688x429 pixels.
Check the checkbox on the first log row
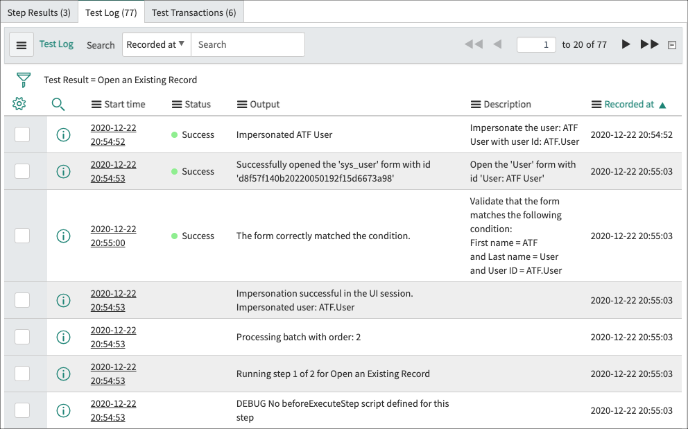[21, 134]
